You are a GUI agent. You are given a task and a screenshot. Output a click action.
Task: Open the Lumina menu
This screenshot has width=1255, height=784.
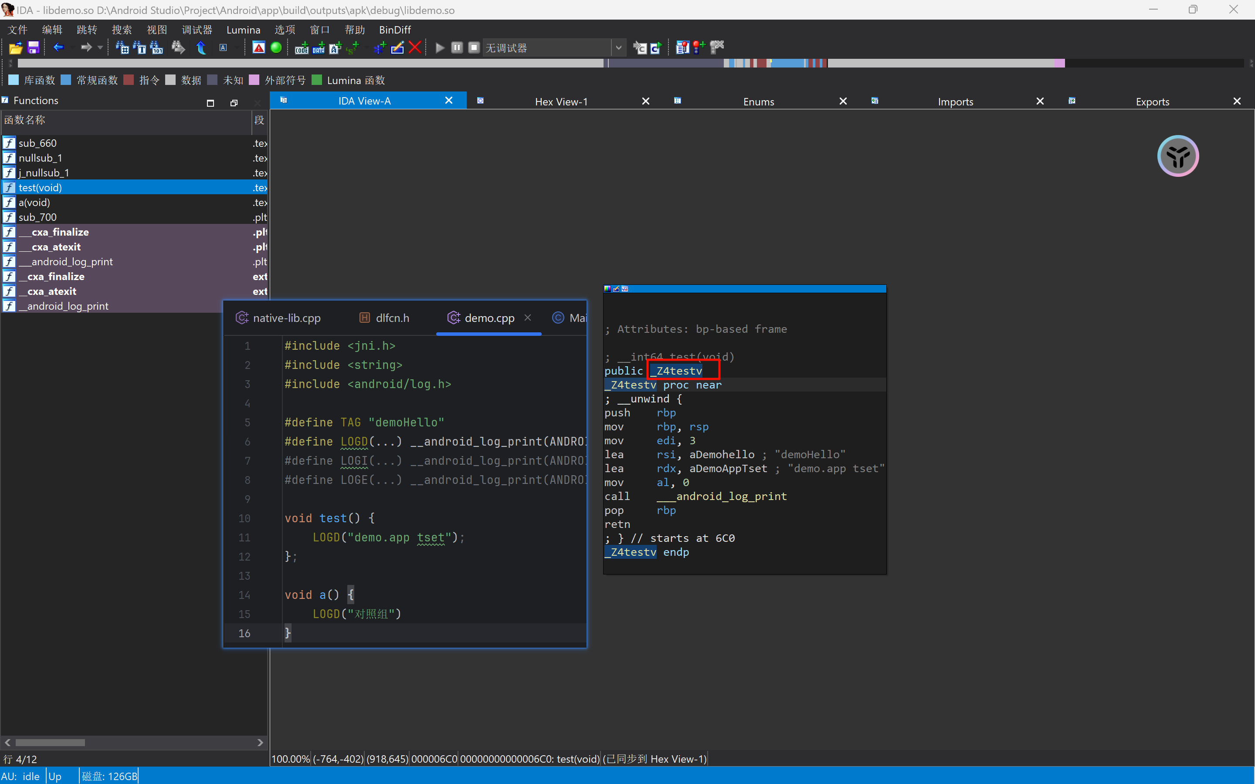click(243, 30)
